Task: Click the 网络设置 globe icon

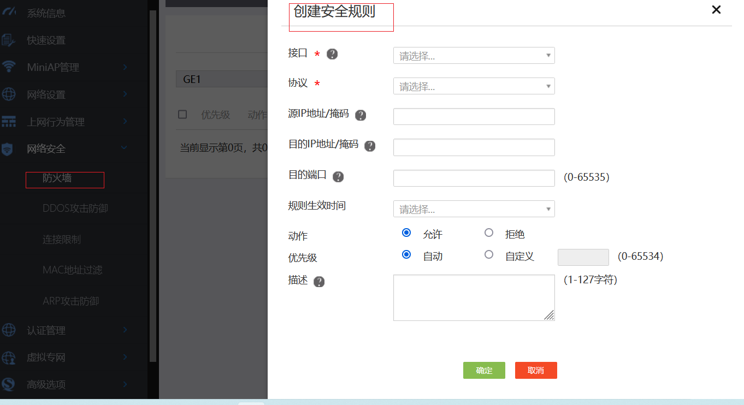Action: point(9,94)
